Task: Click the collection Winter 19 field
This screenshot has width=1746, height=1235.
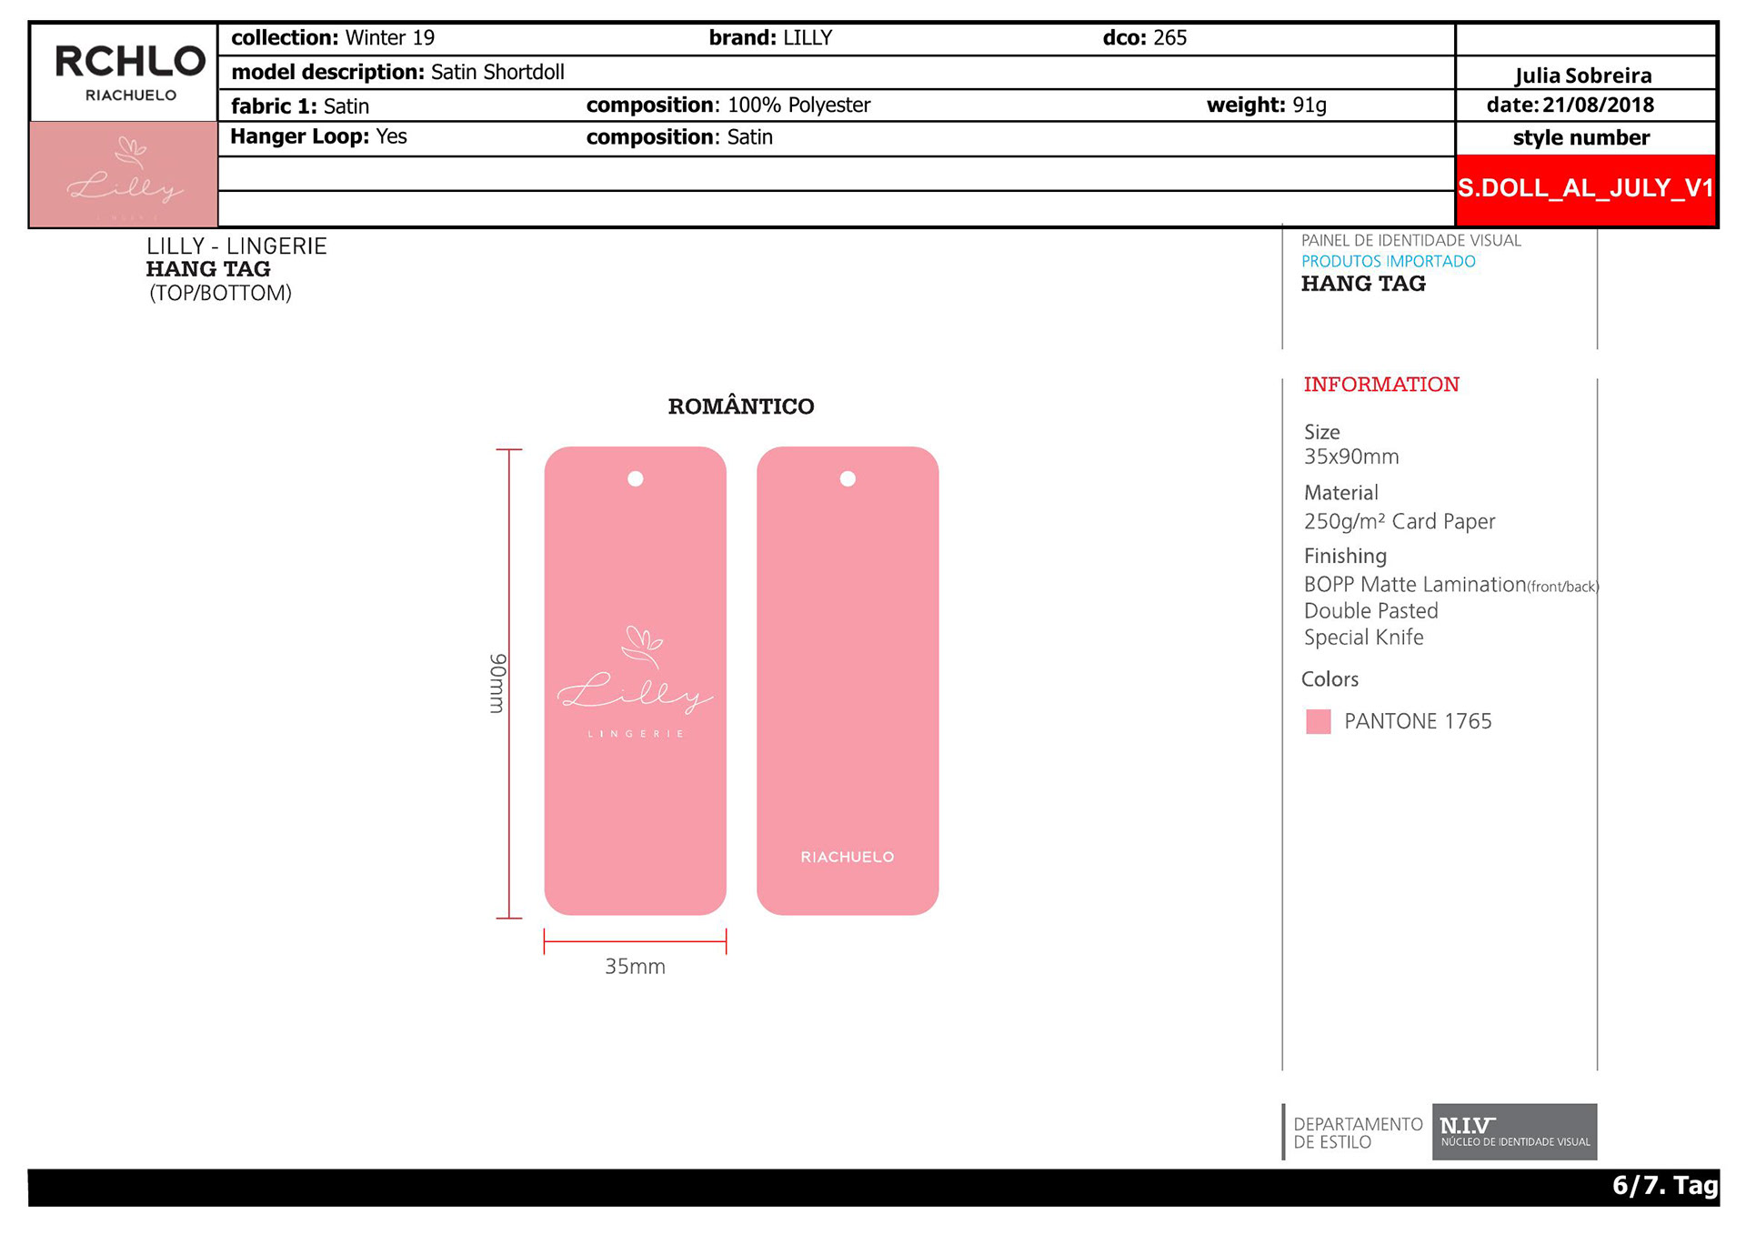Action: [333, 38]
